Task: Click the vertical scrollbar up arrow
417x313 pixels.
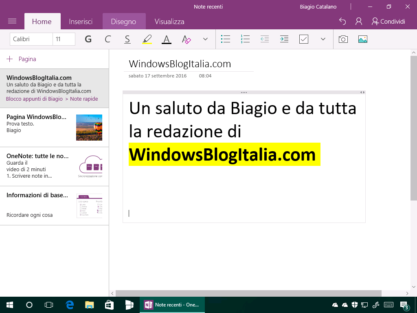Action: pos(414,53)
